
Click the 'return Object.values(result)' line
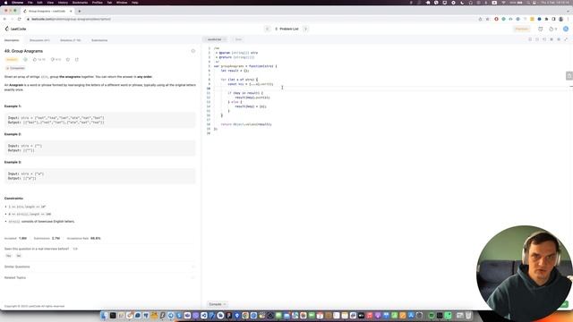pos(246,124)
